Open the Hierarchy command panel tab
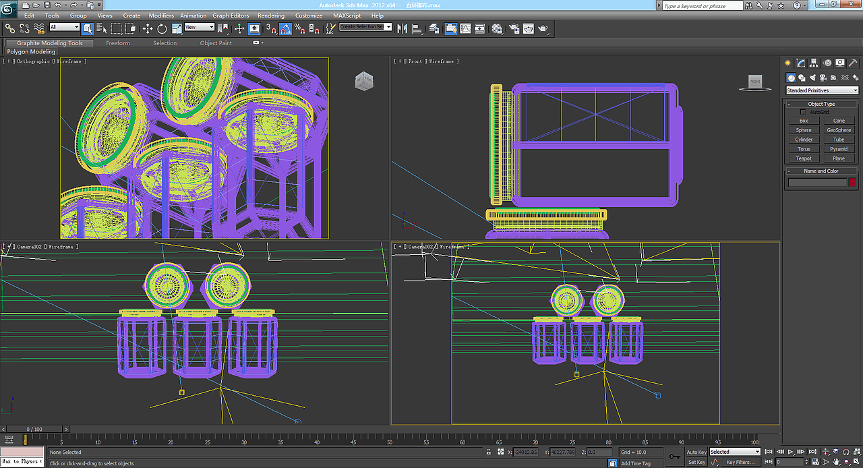Image resolution: width=863 pixels, height=468 pixels. point(814,63)
